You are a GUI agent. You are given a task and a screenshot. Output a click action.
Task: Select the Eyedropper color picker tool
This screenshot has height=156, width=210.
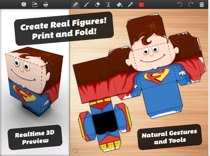pyautogui.click(x=130, y=5)
